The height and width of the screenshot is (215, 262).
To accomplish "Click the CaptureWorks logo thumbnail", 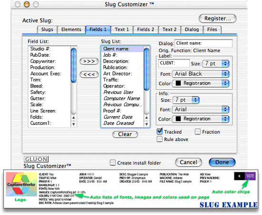I will (x=21, y=184).
